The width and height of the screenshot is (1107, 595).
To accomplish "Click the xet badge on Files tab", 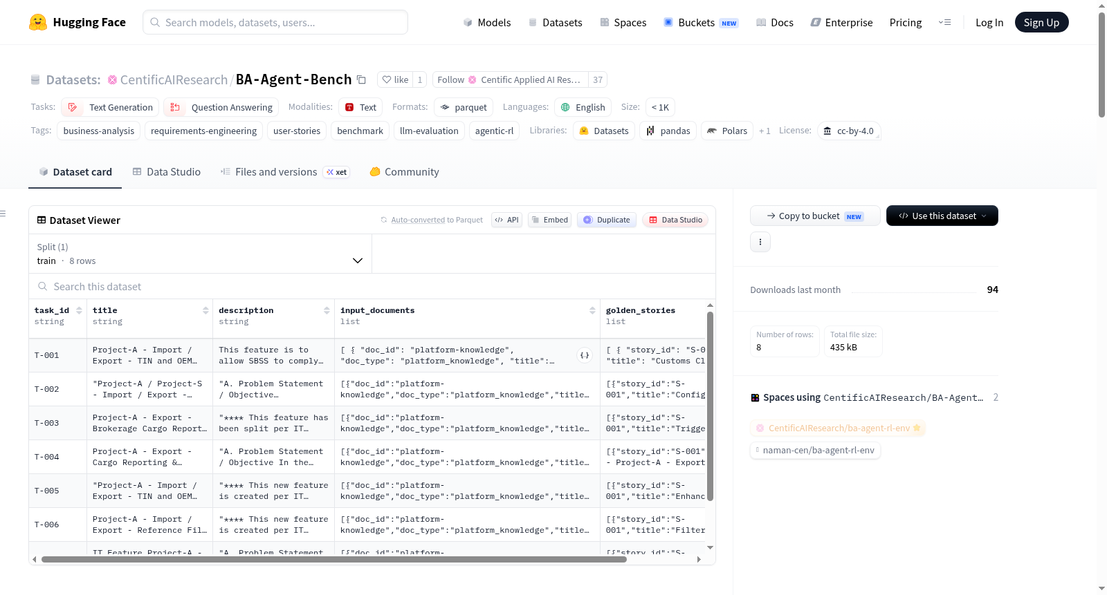I will point(337,172).
